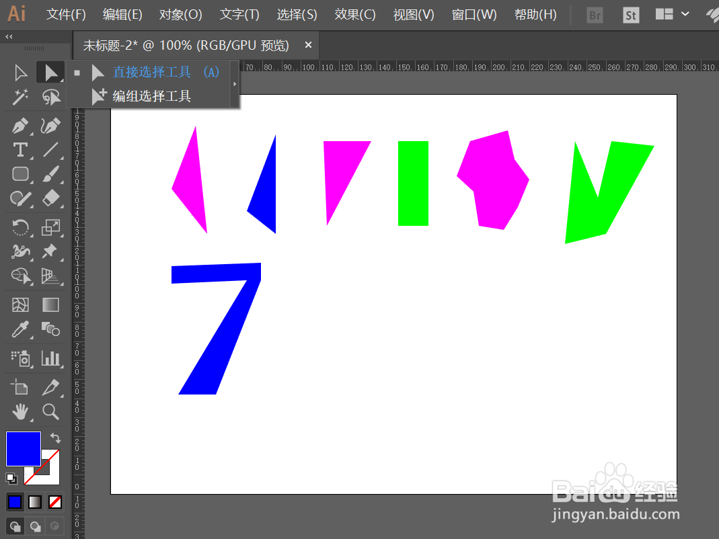The width and height of the screenshot is (719, 539).
Task: Select the Rotate tool
Action: click(x=20, y=227)
